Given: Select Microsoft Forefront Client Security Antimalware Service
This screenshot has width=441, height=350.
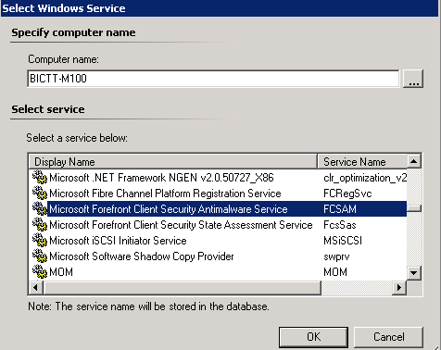Looking at the screenshot, I should [169, 209].
